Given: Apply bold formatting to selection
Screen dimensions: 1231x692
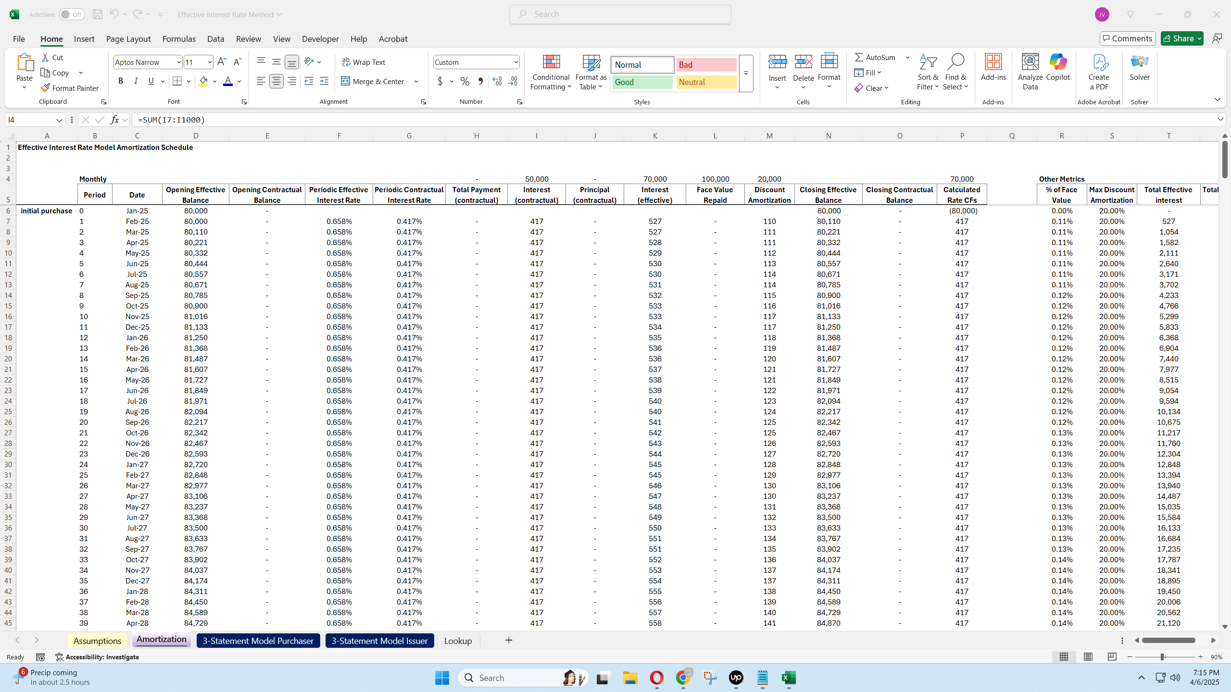Looking at the screenshot, I should 121,80.
